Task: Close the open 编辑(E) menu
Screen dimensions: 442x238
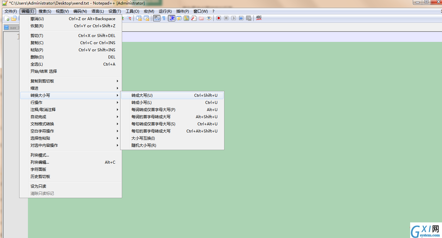Action: (28, 11)
